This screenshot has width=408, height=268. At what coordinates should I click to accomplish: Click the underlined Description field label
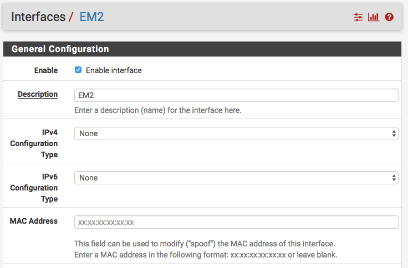click(38, 94)
